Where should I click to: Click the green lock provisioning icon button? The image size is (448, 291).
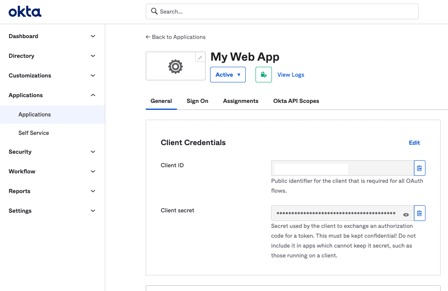(x=263, y=75)
